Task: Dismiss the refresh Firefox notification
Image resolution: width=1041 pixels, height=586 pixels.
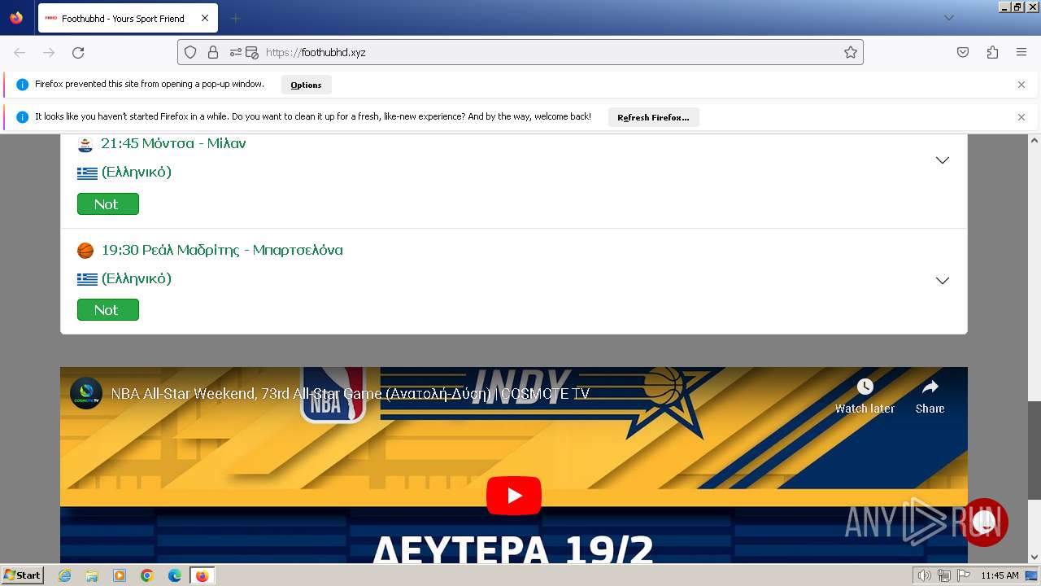Action: [1021, 117]
